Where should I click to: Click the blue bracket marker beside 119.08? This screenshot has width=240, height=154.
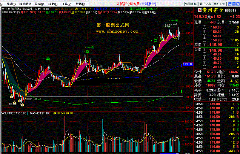[182, 66]
